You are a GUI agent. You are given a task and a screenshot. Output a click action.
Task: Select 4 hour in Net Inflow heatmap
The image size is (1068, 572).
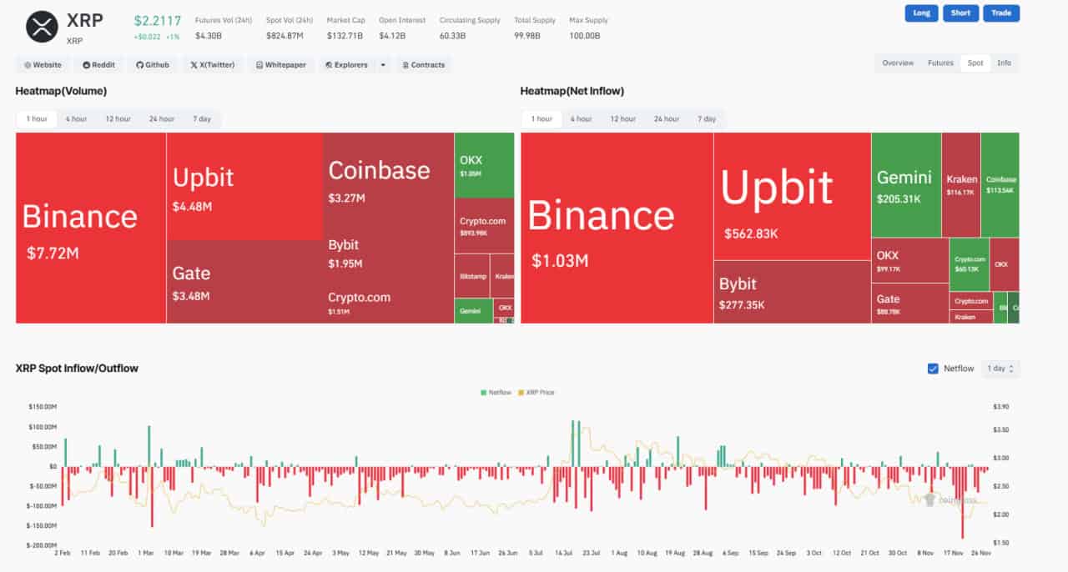(581, 119)
